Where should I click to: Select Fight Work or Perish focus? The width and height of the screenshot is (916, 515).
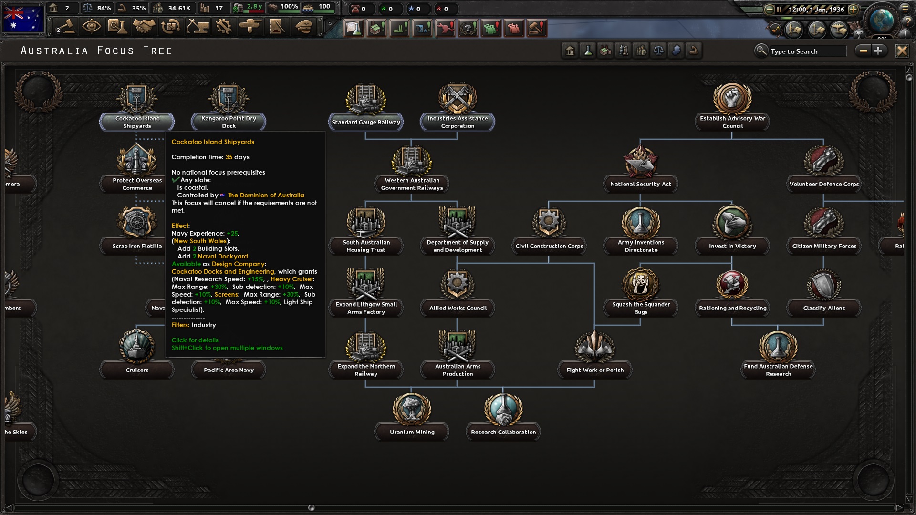tap(595, 355)
